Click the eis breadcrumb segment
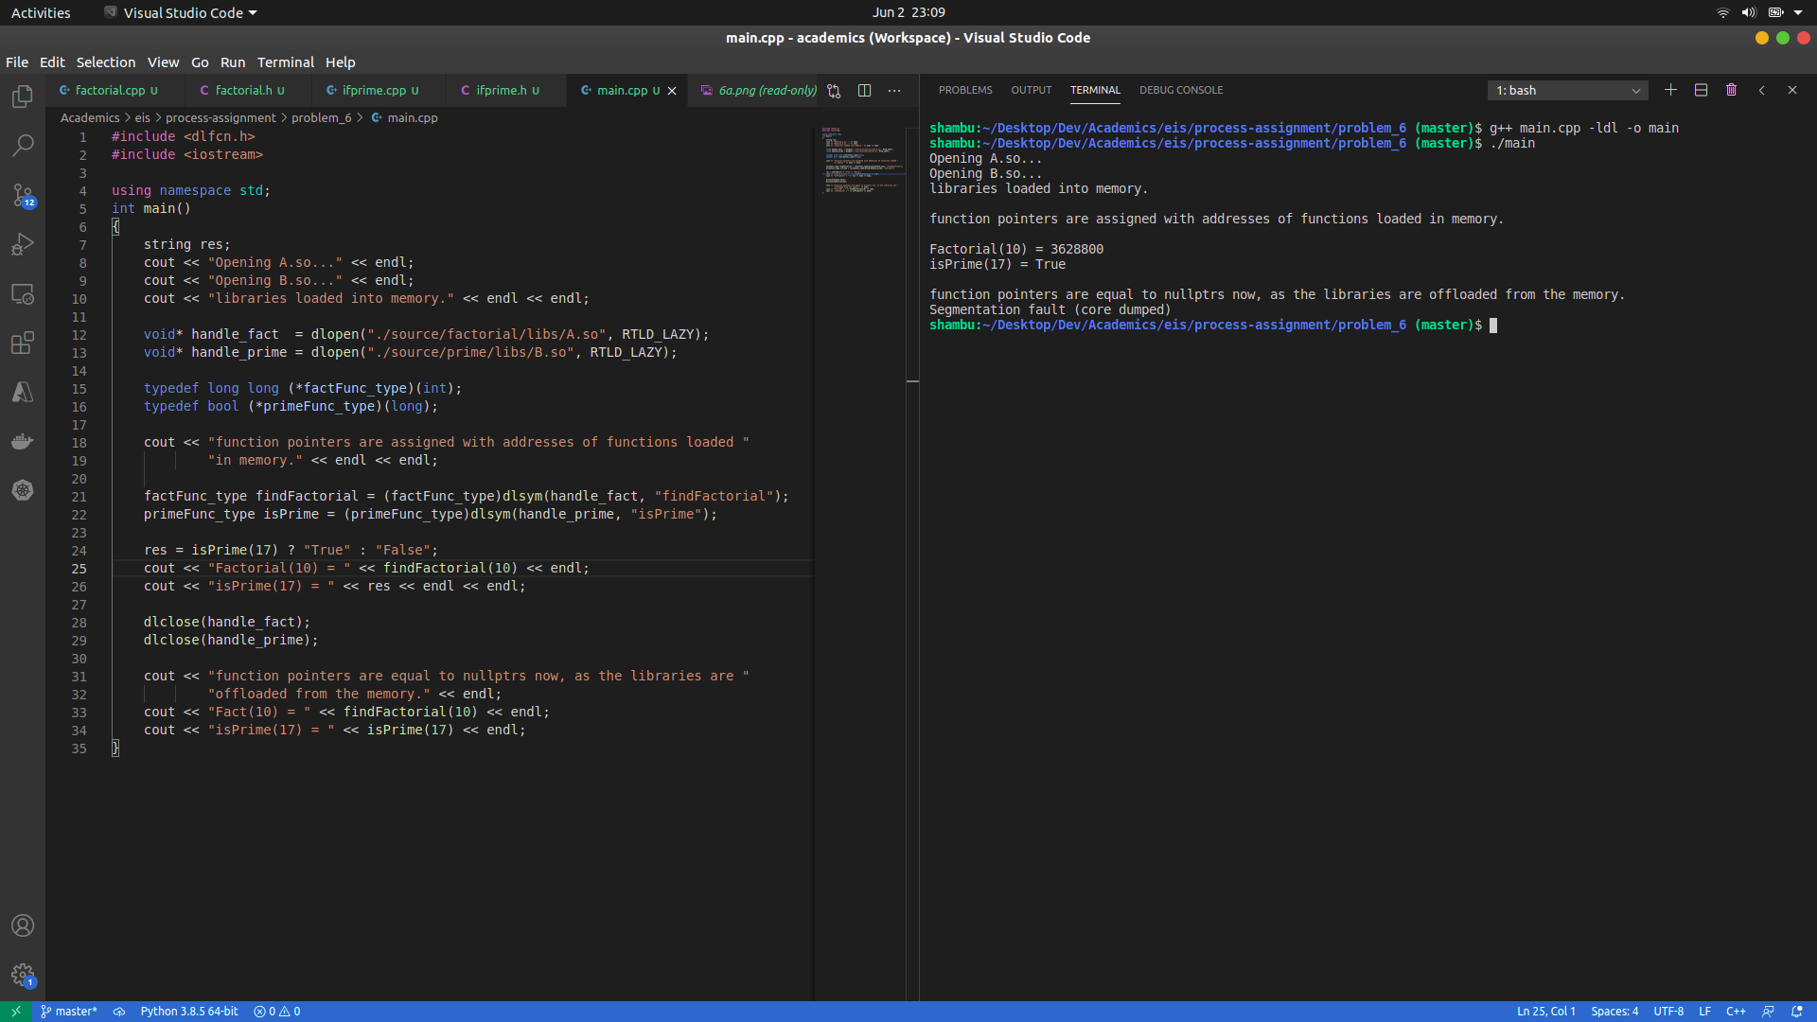 tap(143, 118)
